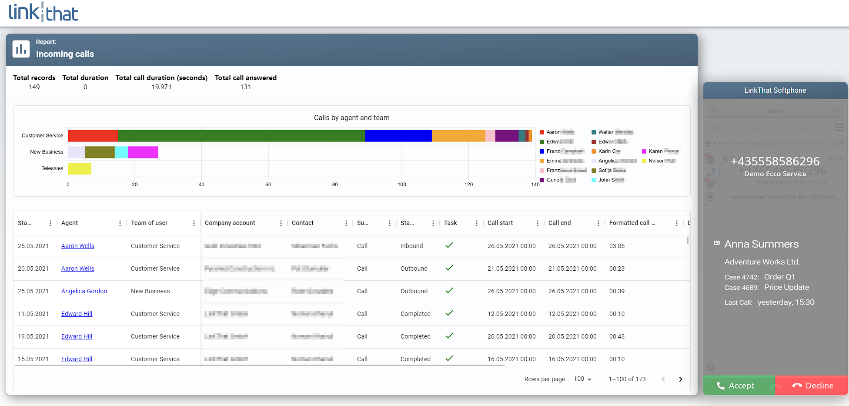Go to the next page of table results
The height and width of the screenshot is (406, 849).
point(680,379)
